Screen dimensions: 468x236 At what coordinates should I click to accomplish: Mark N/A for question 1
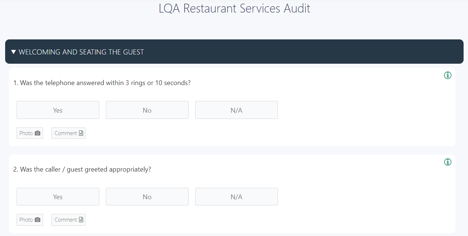click(x=236, y=110)
